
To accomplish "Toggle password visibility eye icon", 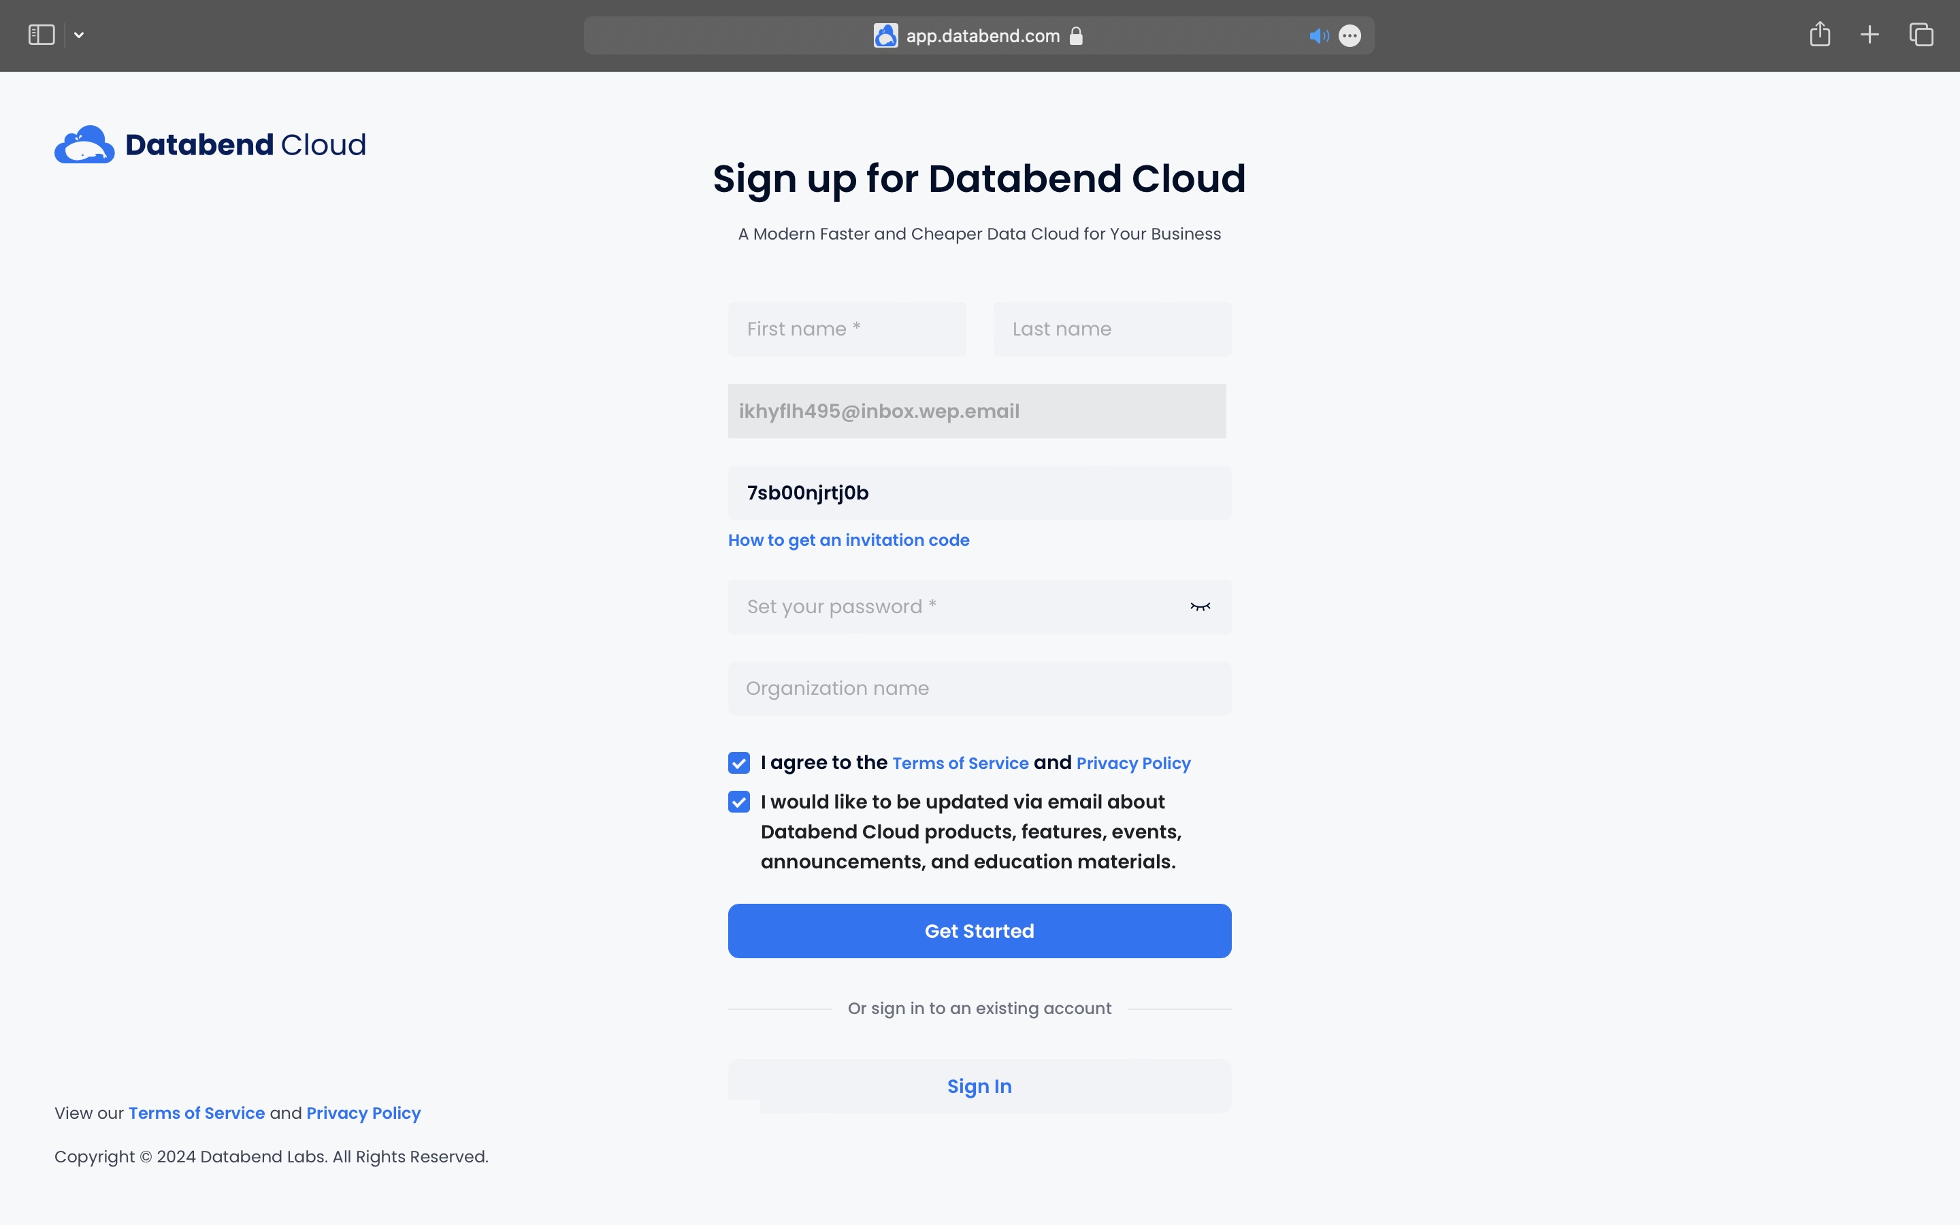I will (x=1200, y=607).
